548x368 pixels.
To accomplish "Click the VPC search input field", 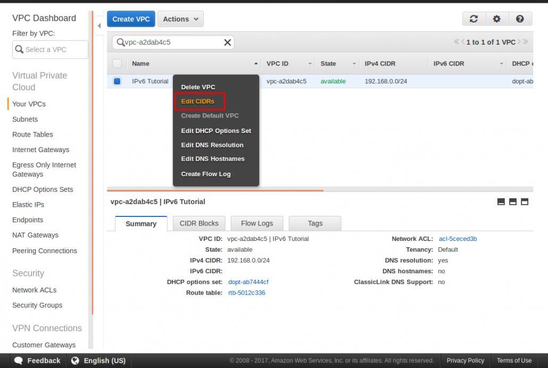I will [173, 43].
